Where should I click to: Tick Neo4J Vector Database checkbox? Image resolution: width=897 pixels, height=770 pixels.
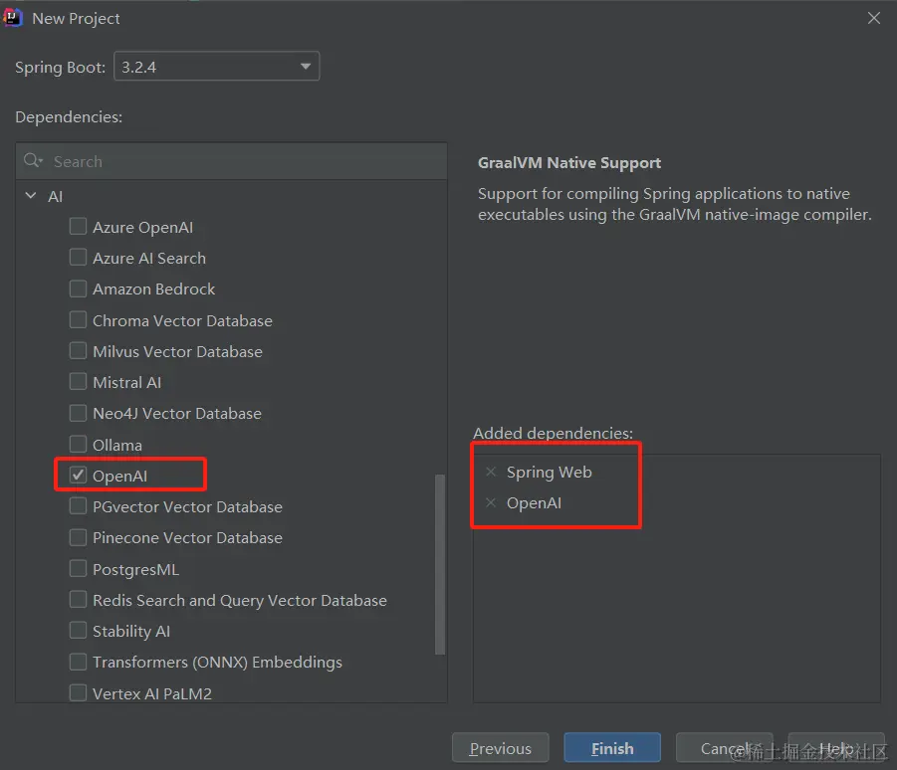[x=78, y=413]
